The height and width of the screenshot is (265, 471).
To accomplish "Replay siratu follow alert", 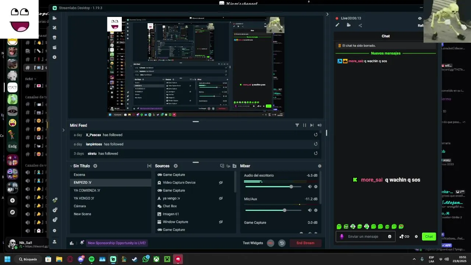I will coord(316,153).
